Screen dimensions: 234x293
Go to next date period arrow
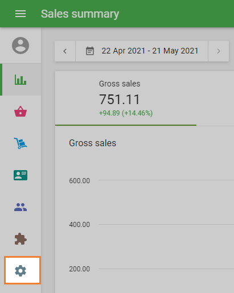[219, 51]
